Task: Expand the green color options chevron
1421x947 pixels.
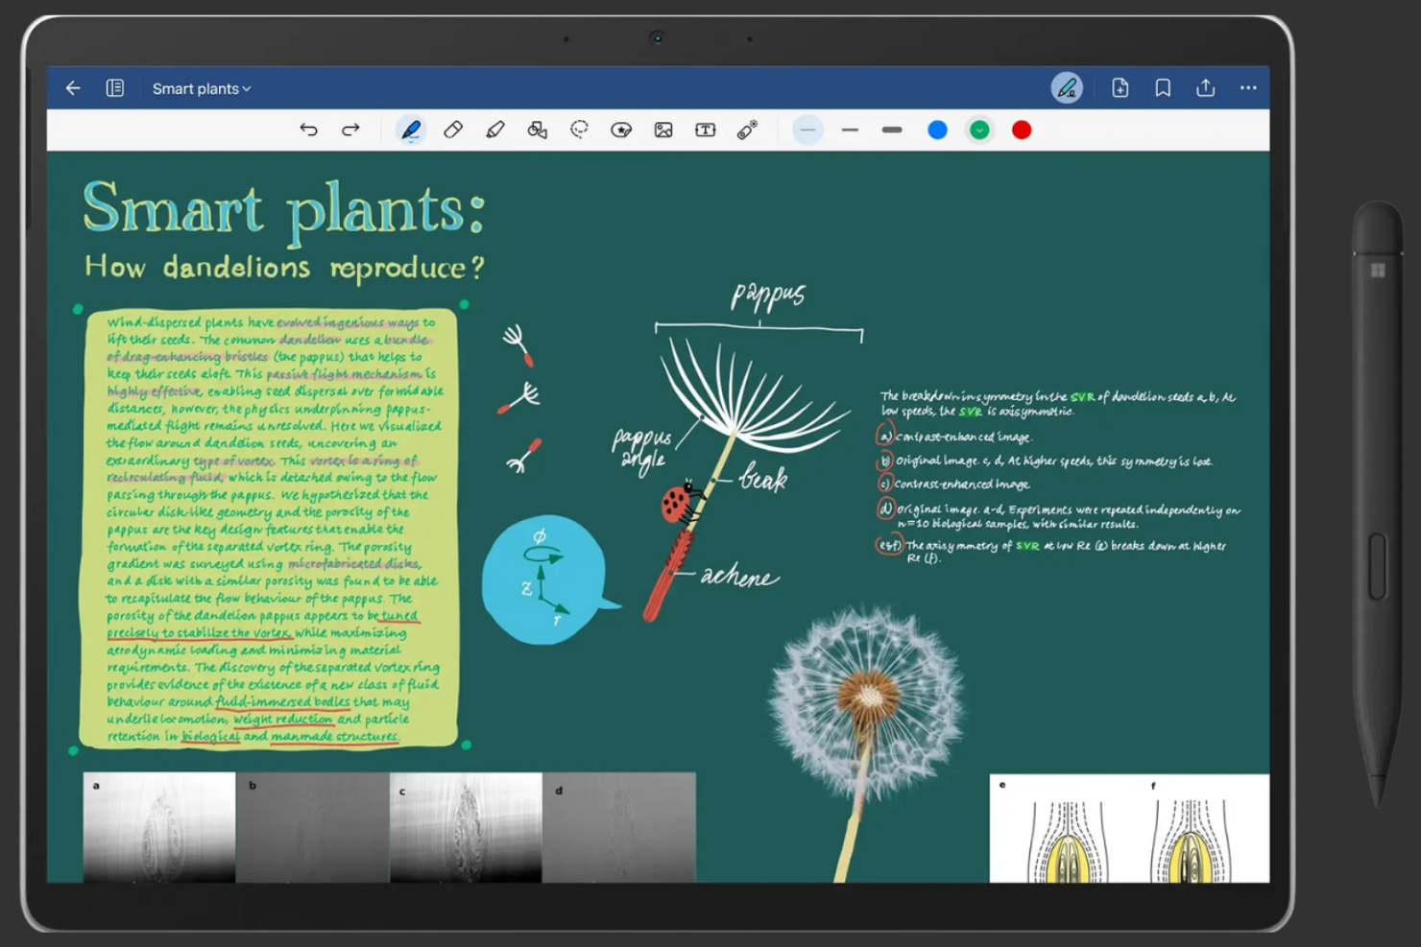Action: 979,130
